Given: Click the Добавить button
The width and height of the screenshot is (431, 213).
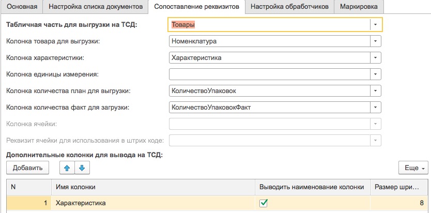Looking at the screenshot, I should pyautogui.click(x=27, y=168).
